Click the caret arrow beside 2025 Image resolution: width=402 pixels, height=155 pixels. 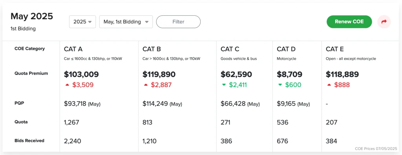click(x=90, y=22)
